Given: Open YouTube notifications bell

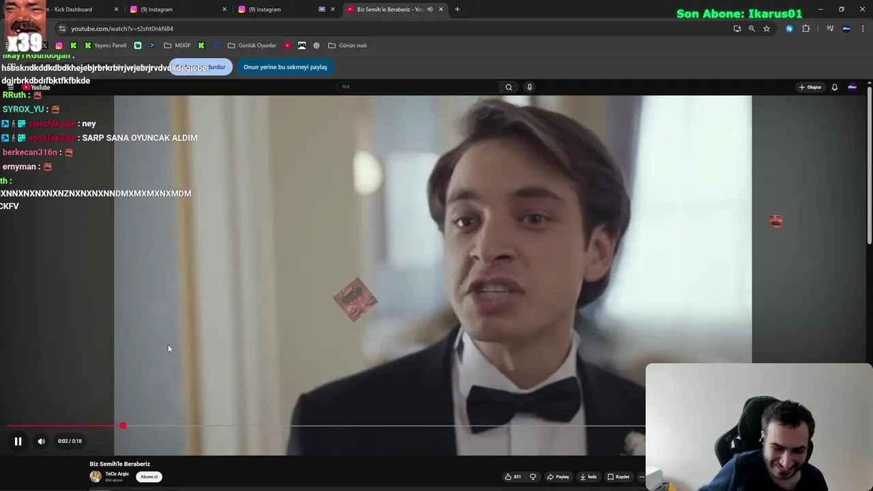Looking at the screenshot, I should (x=834, y=87).
